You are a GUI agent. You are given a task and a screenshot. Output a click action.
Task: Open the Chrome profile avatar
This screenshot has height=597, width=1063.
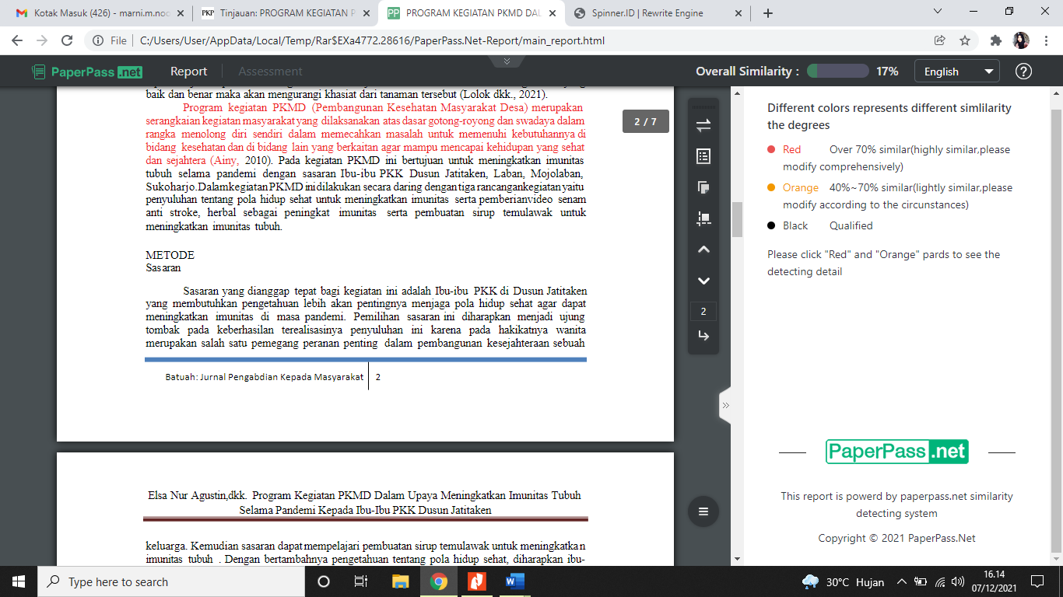(x=1021, y=40)
